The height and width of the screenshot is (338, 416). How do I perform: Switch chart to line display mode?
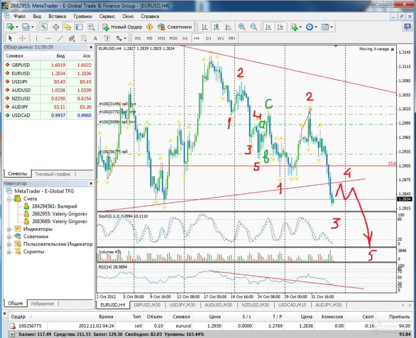click(228, 27)
